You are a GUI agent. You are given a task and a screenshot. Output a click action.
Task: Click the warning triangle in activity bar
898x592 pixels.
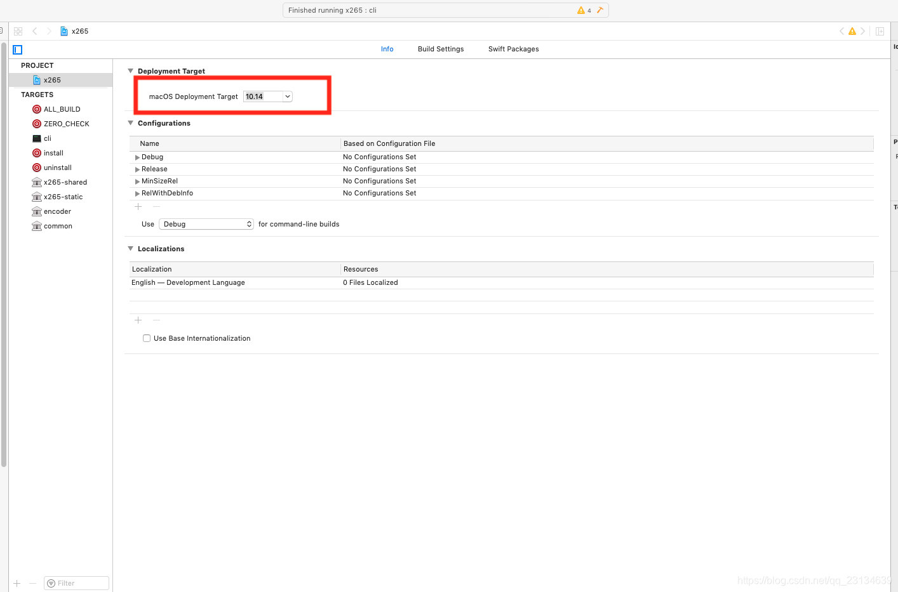click(x=580, y=10)
